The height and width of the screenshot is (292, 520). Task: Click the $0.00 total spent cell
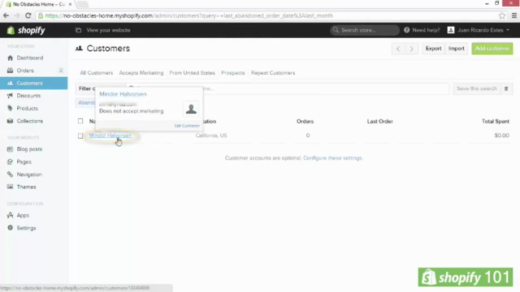coord(502,135)
